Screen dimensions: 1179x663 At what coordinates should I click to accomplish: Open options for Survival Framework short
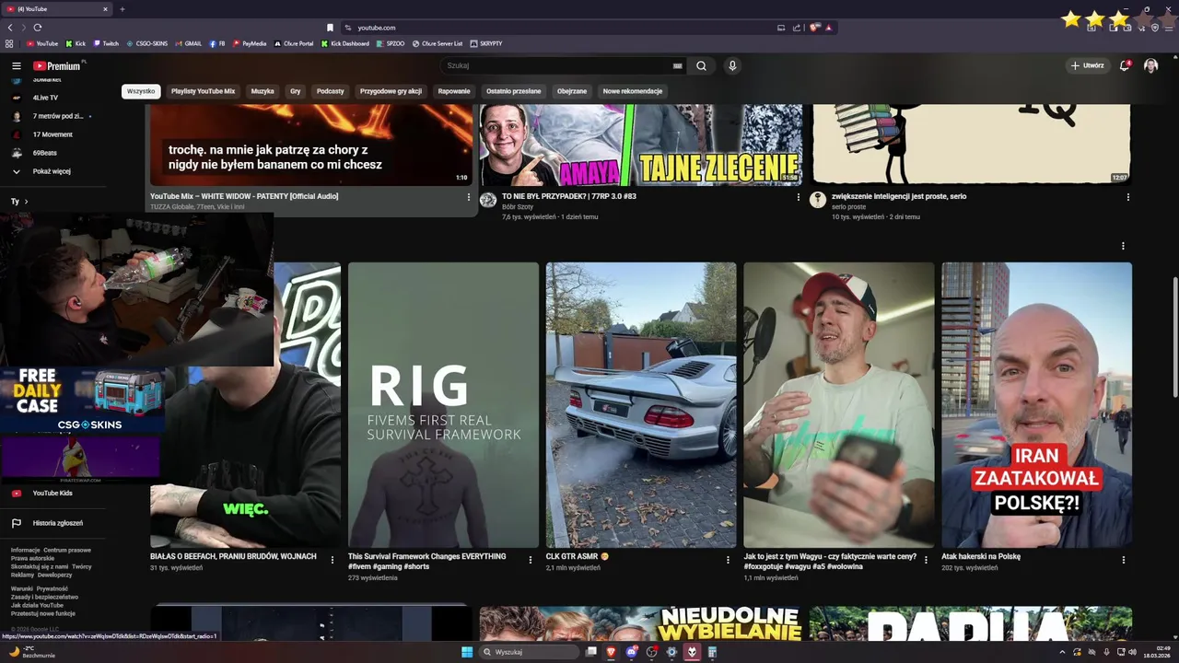click(x=530, y=559)
